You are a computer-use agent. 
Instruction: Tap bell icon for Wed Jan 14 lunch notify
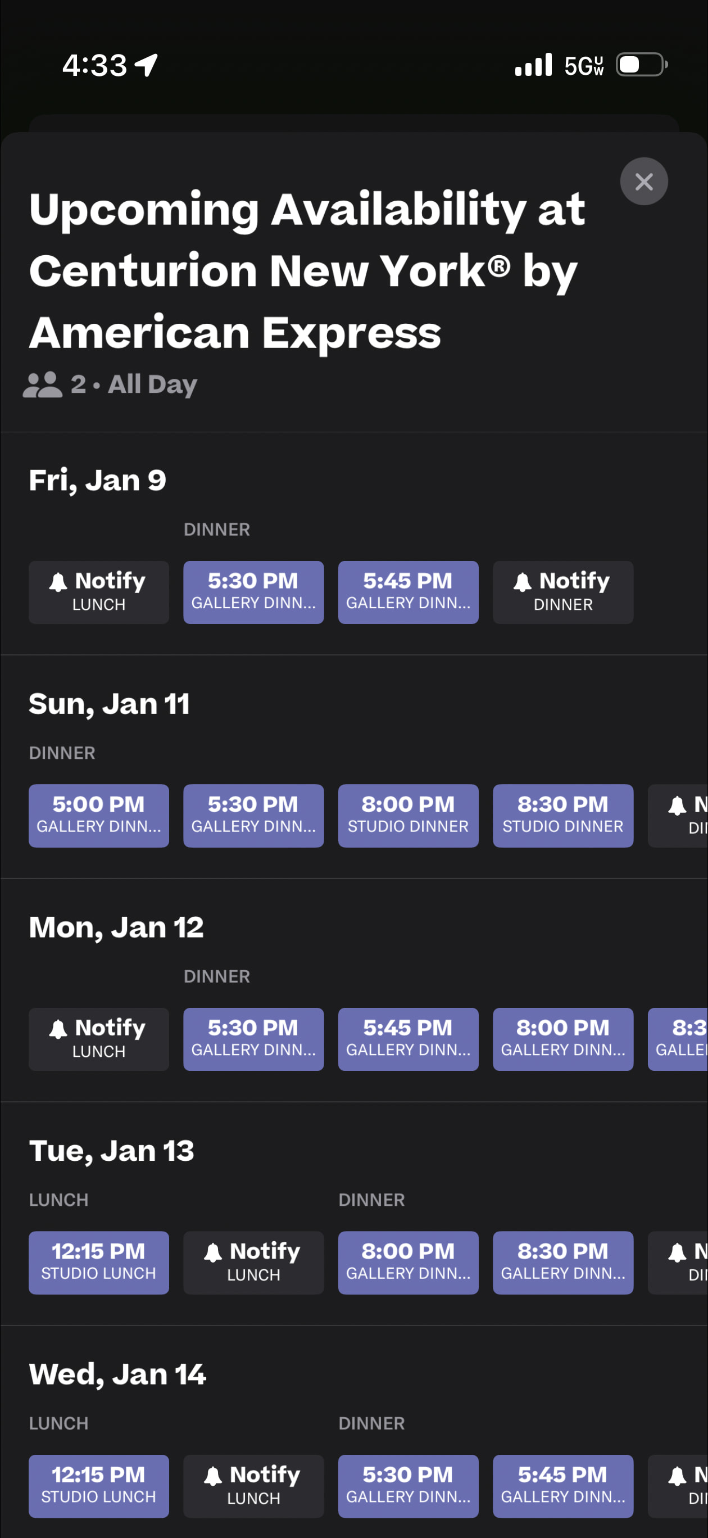(213, 1476)
